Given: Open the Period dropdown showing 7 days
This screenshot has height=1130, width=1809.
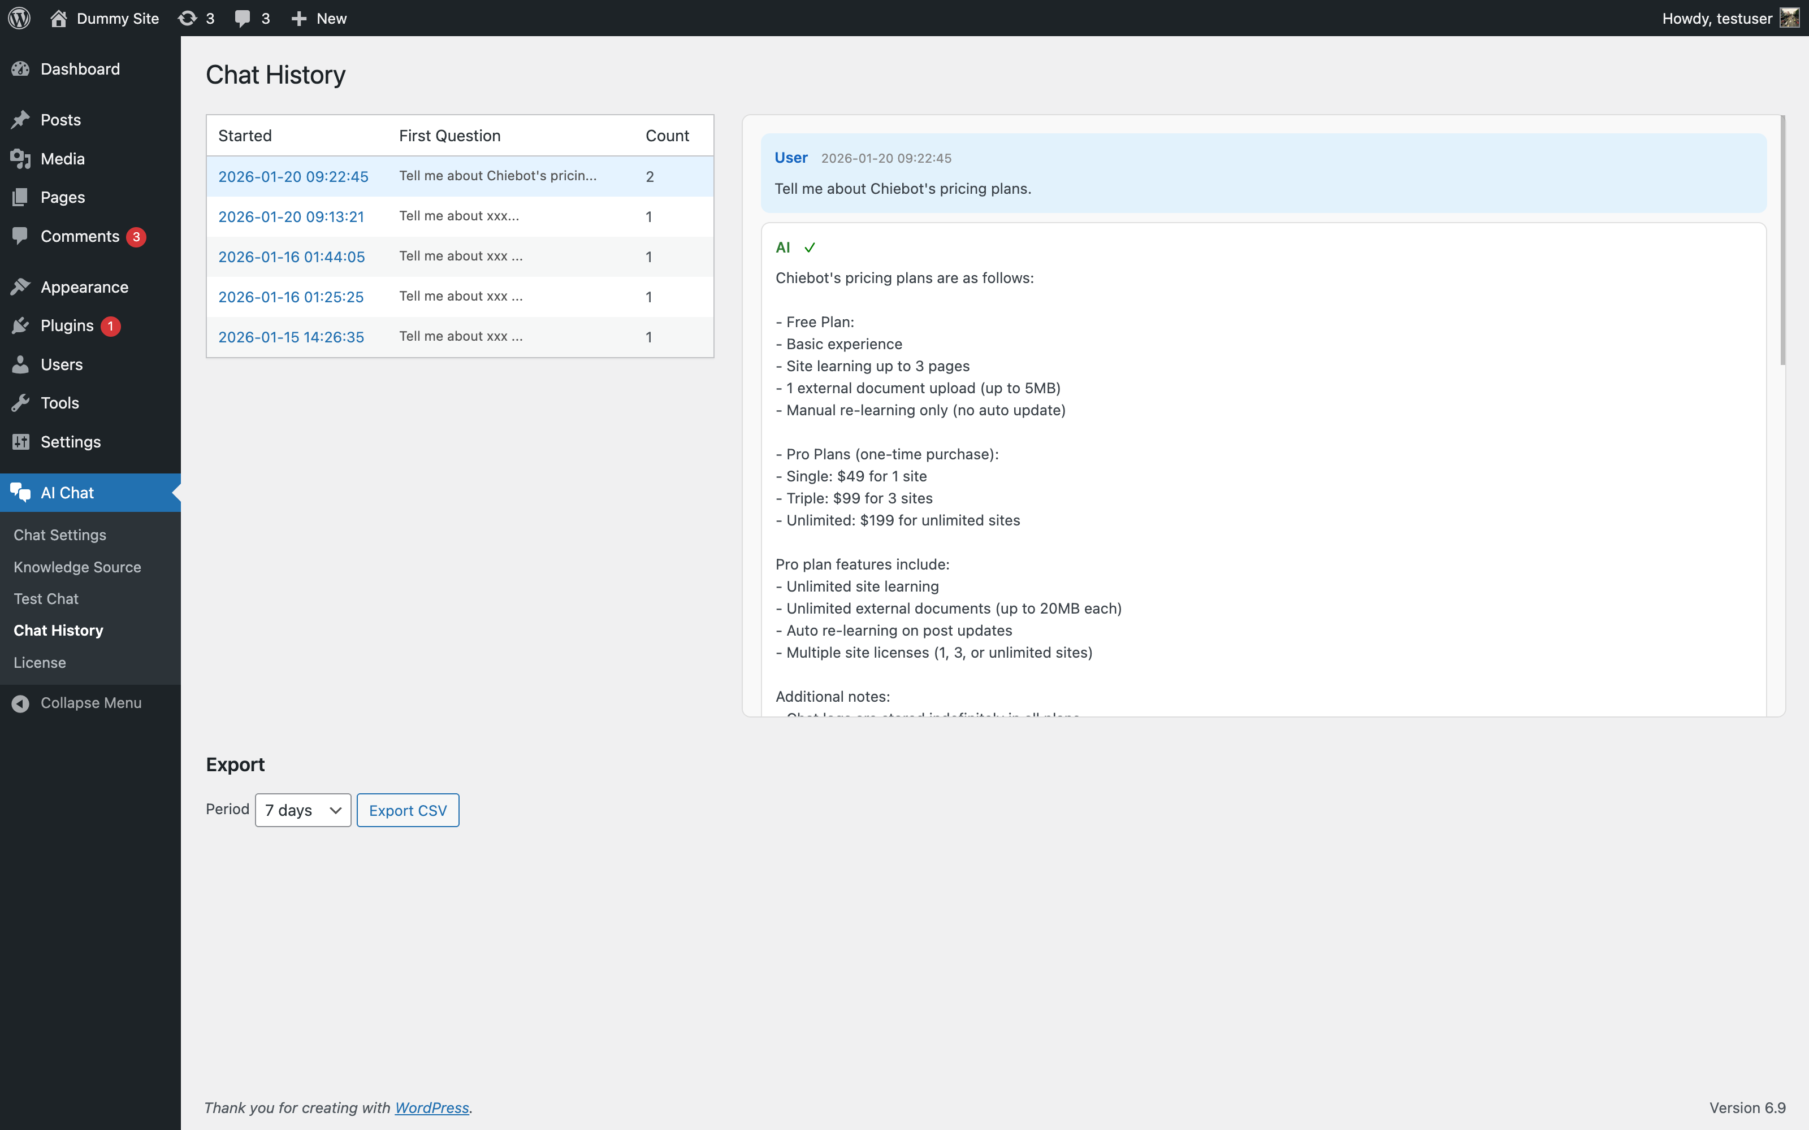Looking at the screenshot, I should pos(303,810).
